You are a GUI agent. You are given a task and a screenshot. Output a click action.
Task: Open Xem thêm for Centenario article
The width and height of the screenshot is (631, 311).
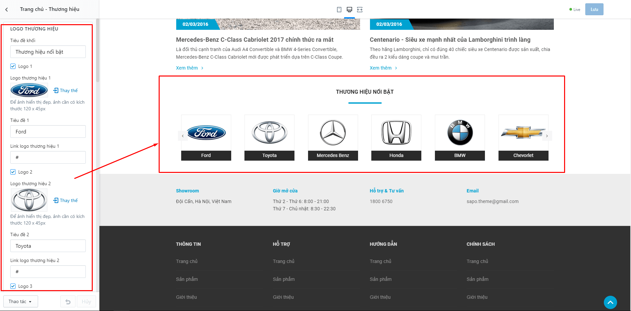point(384,68)
